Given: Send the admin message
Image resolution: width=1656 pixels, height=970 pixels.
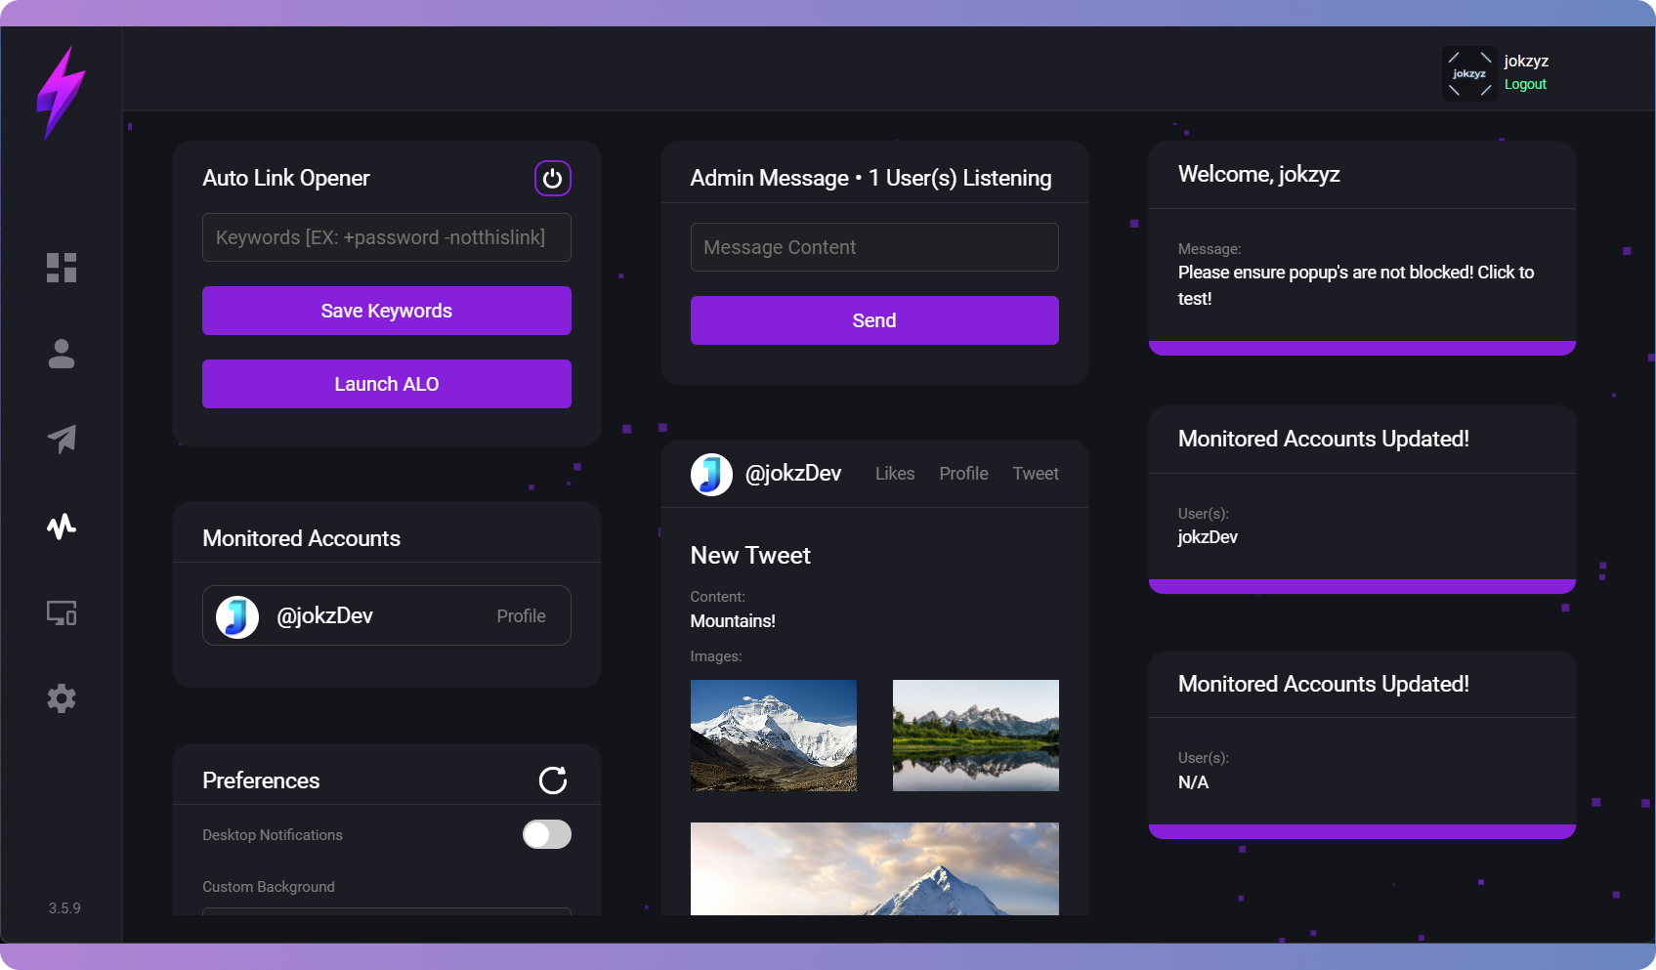Looking at the screenshot, I should 873,320.
